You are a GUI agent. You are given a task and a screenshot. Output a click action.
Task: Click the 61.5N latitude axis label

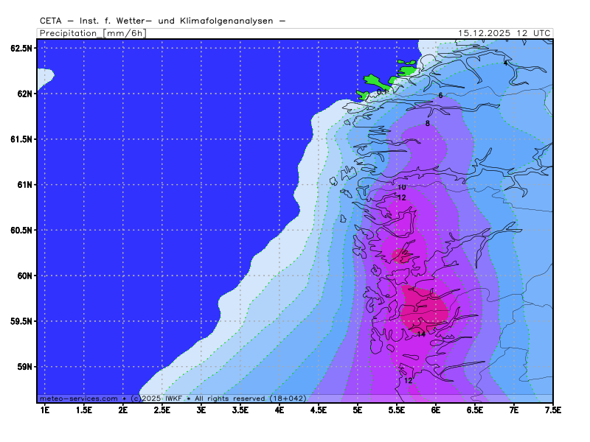[21, 139]
